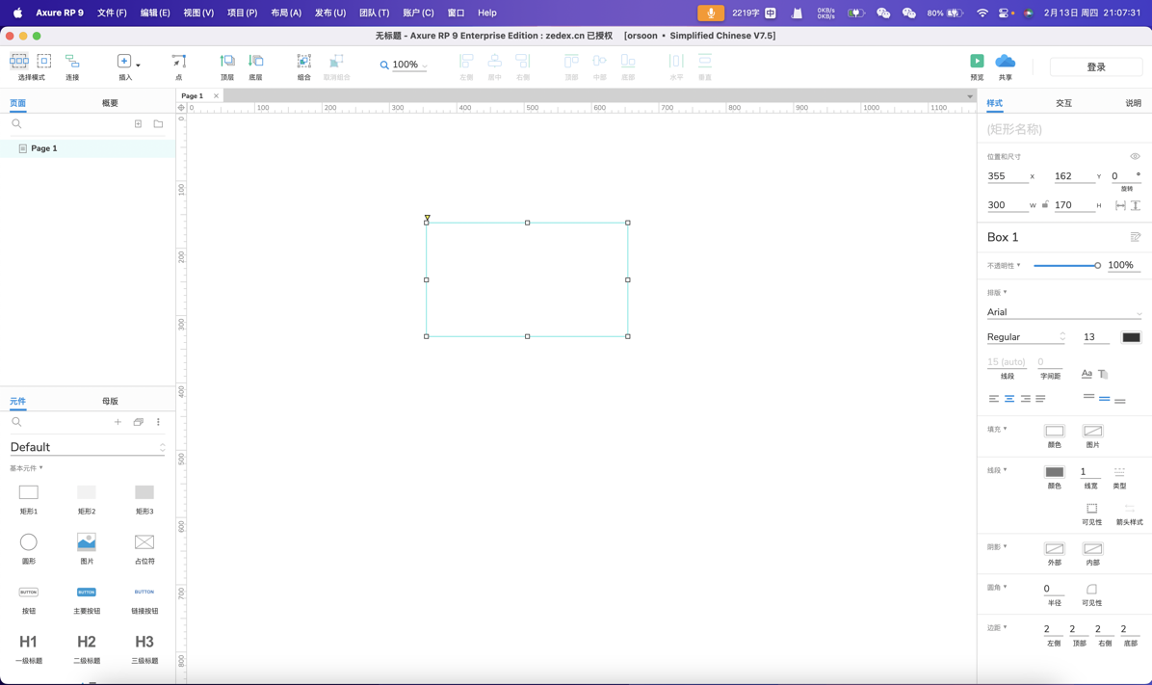The image size is (1152, 685).
Task: Open the 布局 (A) menu
Action: [x=285, y=13]
